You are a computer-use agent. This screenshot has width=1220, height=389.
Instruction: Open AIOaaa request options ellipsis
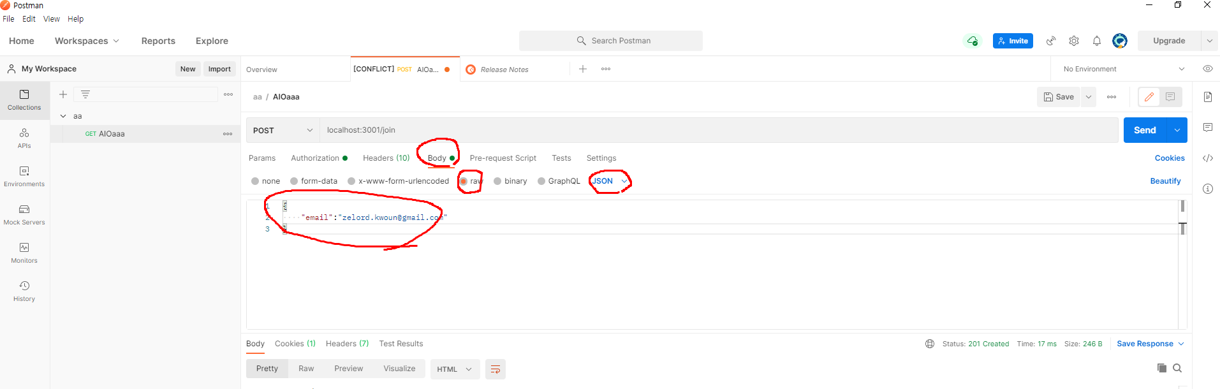(x=228, y=134)
